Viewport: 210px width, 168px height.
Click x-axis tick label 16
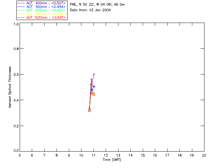[155, 155]
